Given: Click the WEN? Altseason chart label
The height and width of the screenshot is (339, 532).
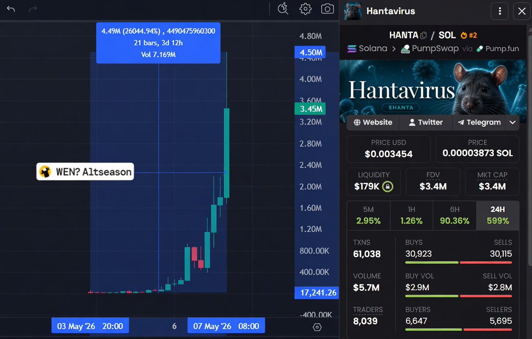Looking at the screenshot, I should pyautogui.click(x=85, y=171).
